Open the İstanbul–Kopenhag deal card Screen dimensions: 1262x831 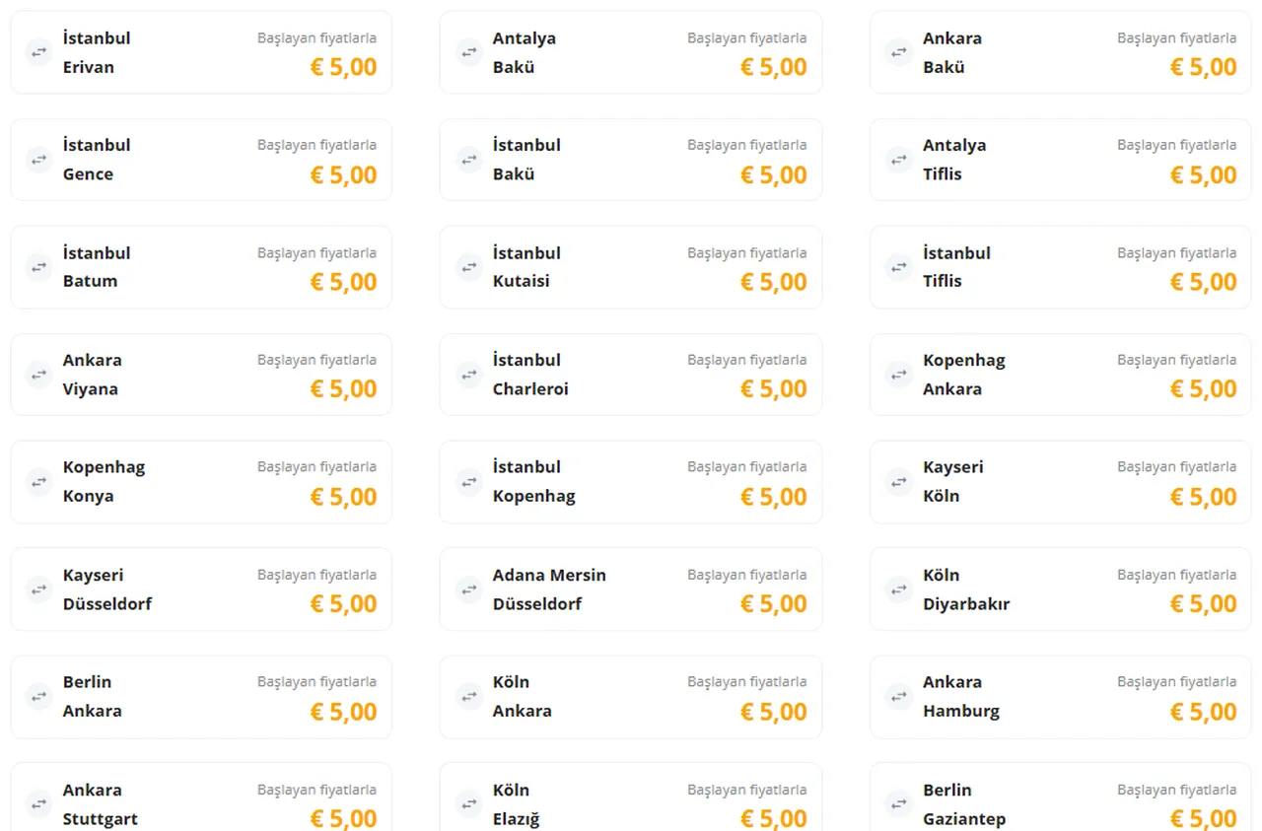(631, 482)
